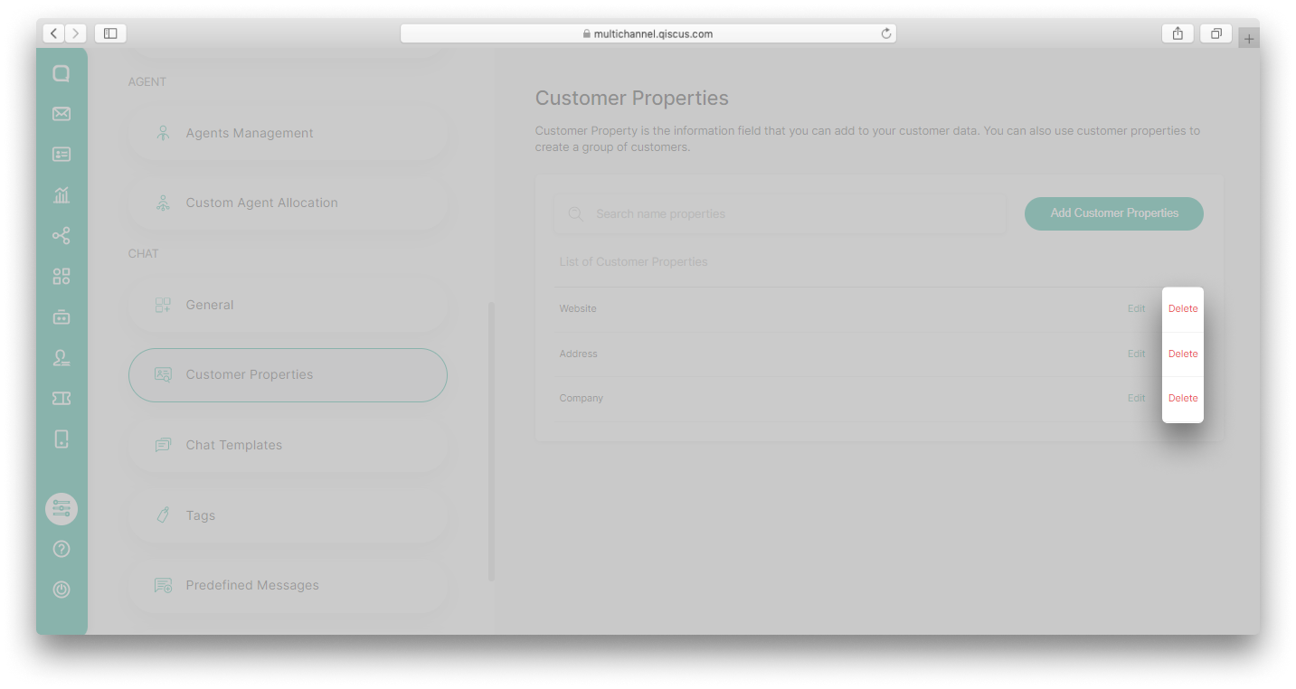Delete the Website property
The image size is (1296, 689).
(1183, 308)
